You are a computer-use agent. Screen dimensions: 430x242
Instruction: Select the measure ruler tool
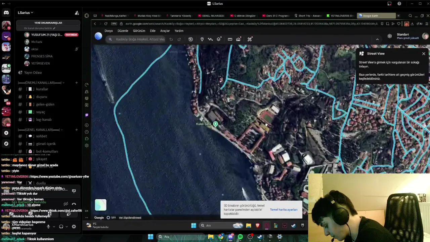click(x=230, y=39)
